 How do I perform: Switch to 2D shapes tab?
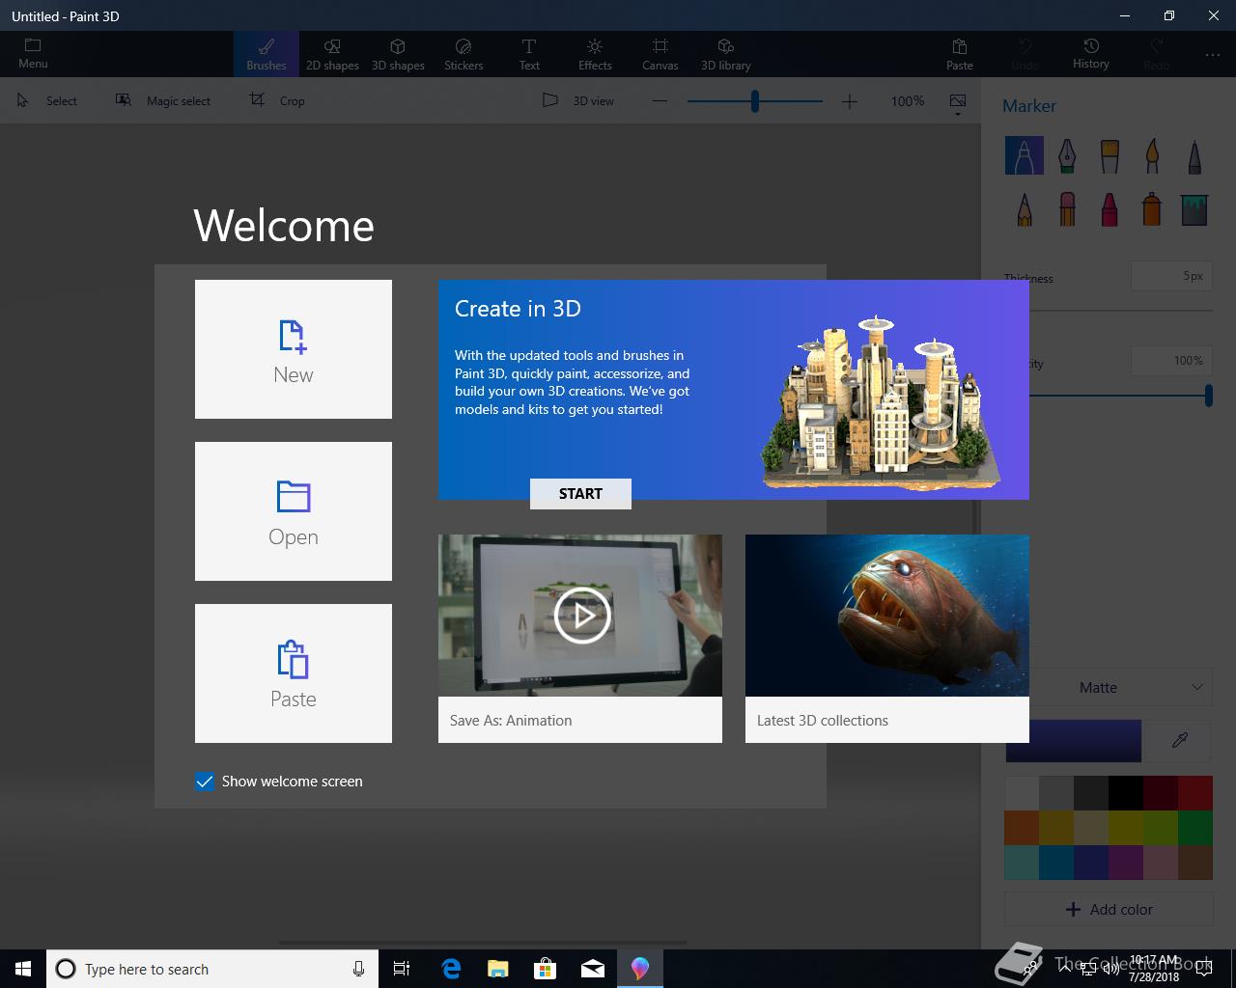pos(332,54)
